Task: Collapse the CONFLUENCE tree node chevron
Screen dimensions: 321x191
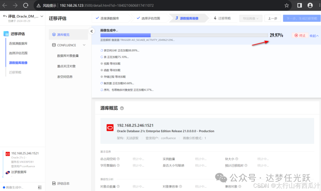Action: [84, 45]
